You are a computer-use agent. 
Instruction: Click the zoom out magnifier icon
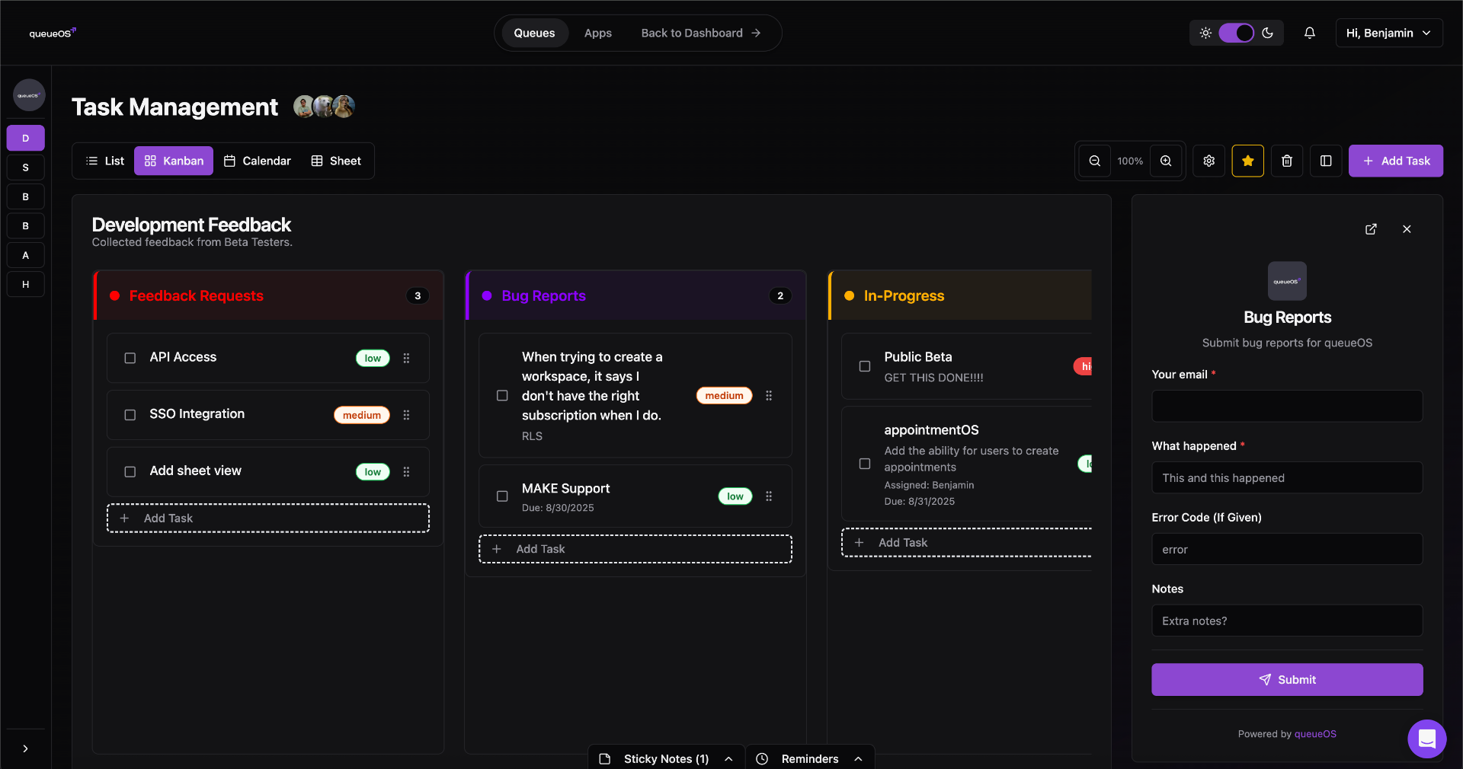pyautogui.click(x=1094, y=161)
